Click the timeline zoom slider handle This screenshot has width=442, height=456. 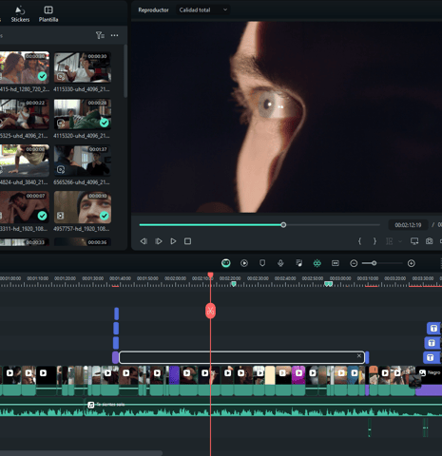click(375, 263)
